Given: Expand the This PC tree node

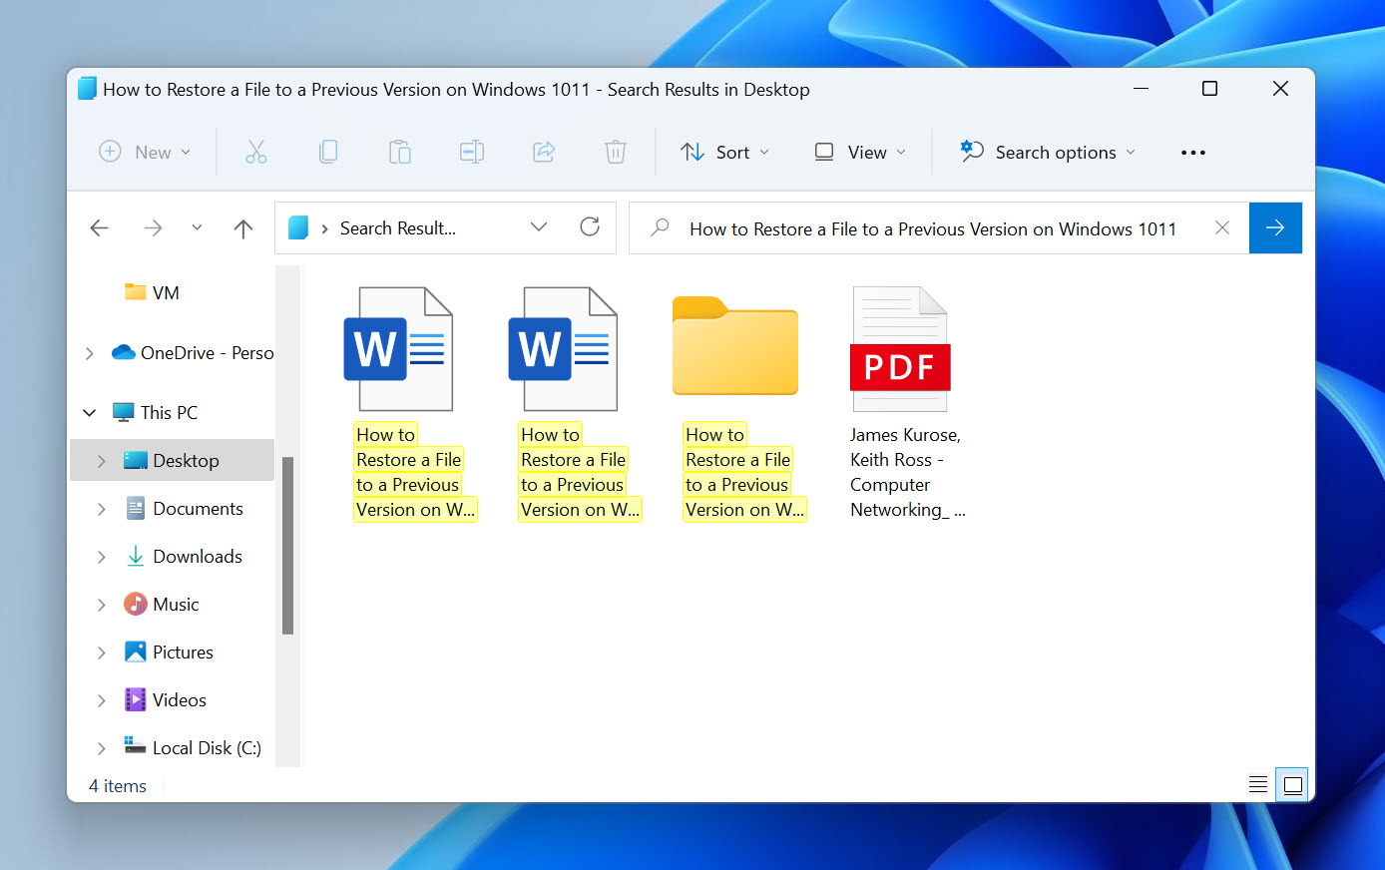Looking at the screenshot, I should pyautogui.click(x=89, y=412).
